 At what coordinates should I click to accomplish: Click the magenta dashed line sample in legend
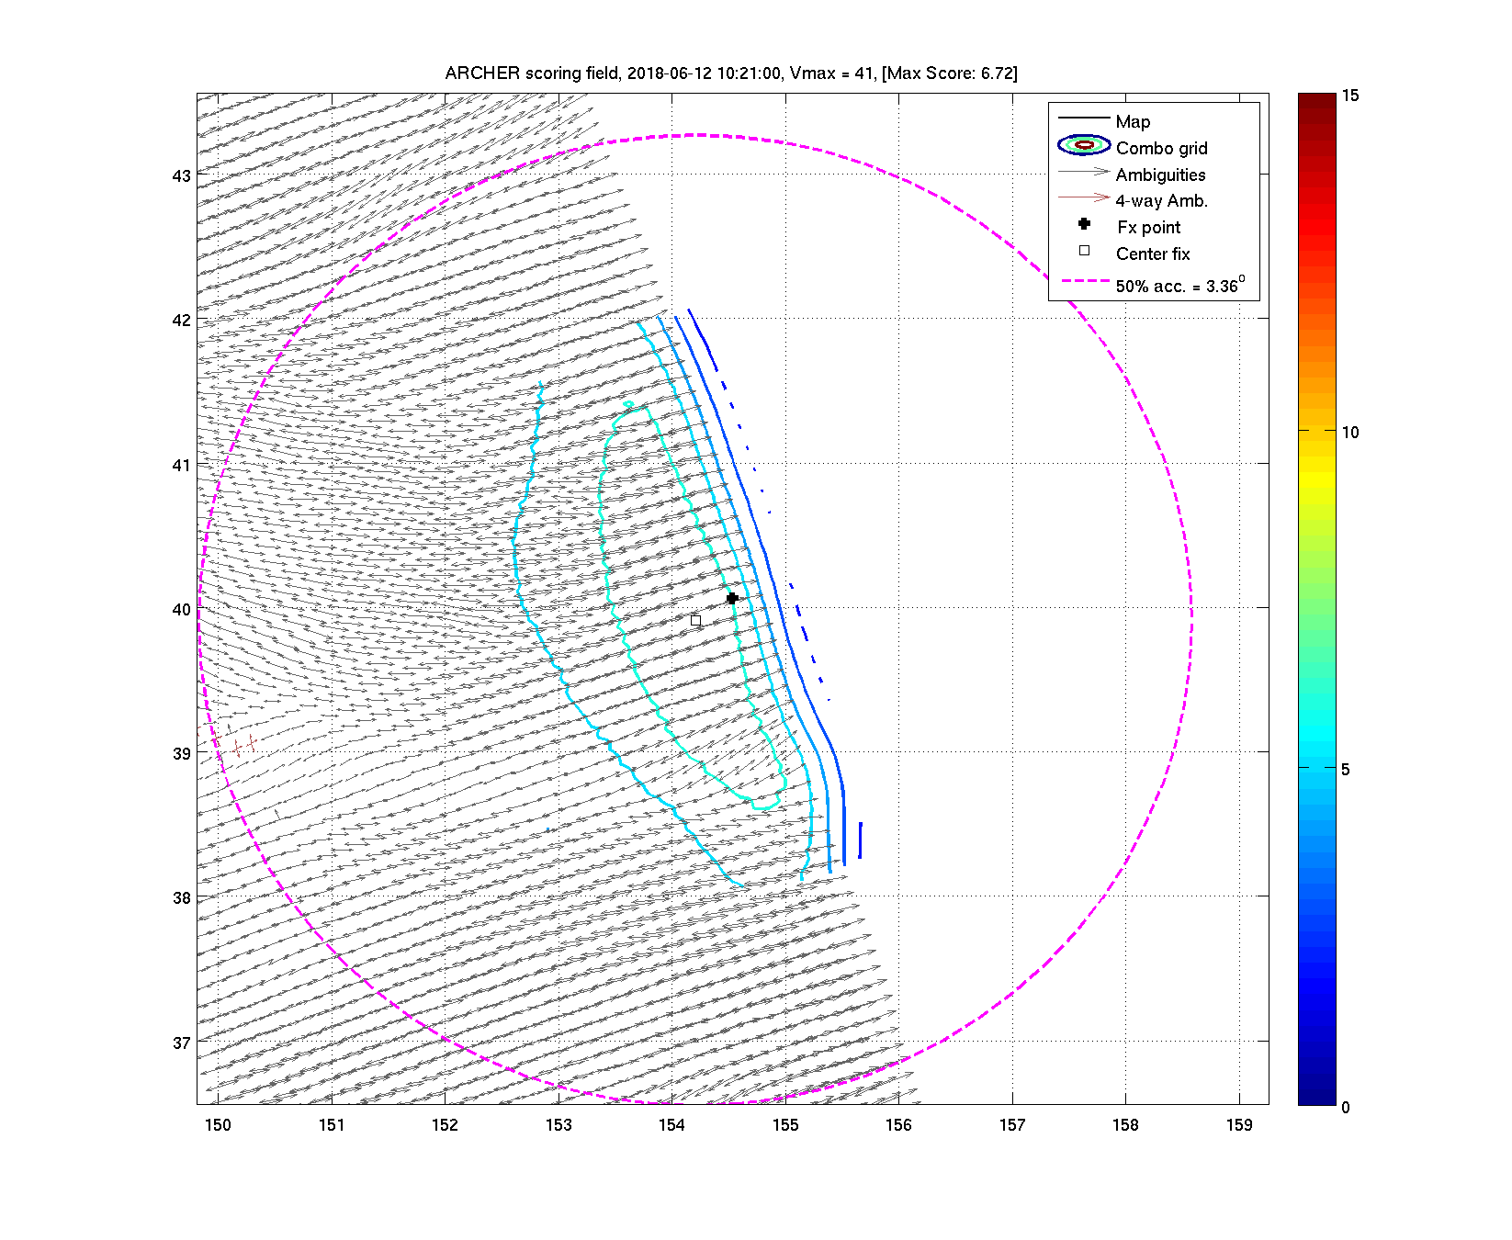click(1084, 281)
